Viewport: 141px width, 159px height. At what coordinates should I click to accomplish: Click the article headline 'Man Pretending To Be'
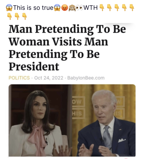(67, 29)
